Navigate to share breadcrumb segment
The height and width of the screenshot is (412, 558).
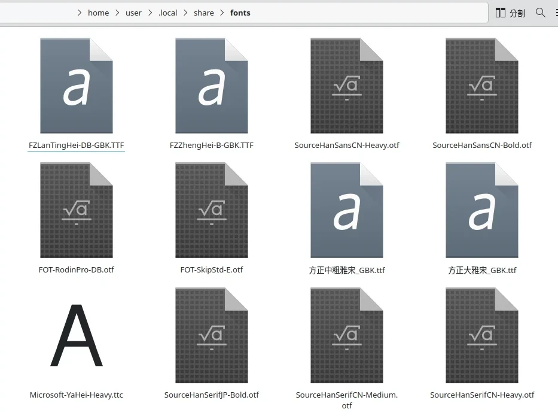tap(203, 13)
